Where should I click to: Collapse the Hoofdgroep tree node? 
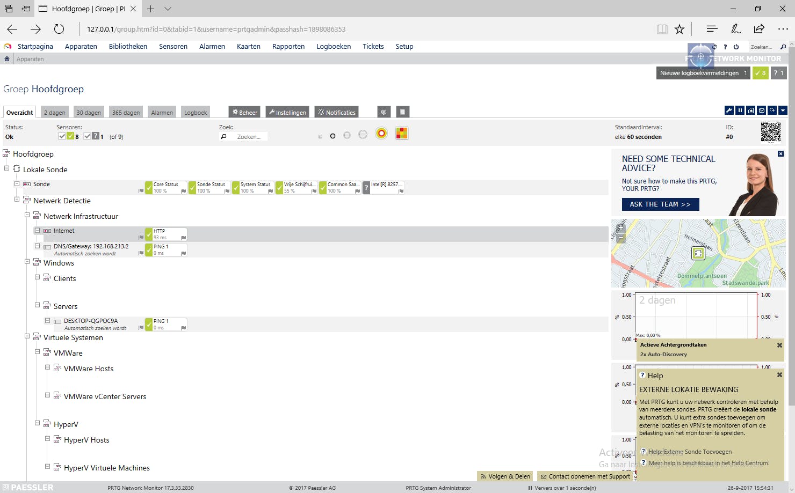(x=6, y=153)
